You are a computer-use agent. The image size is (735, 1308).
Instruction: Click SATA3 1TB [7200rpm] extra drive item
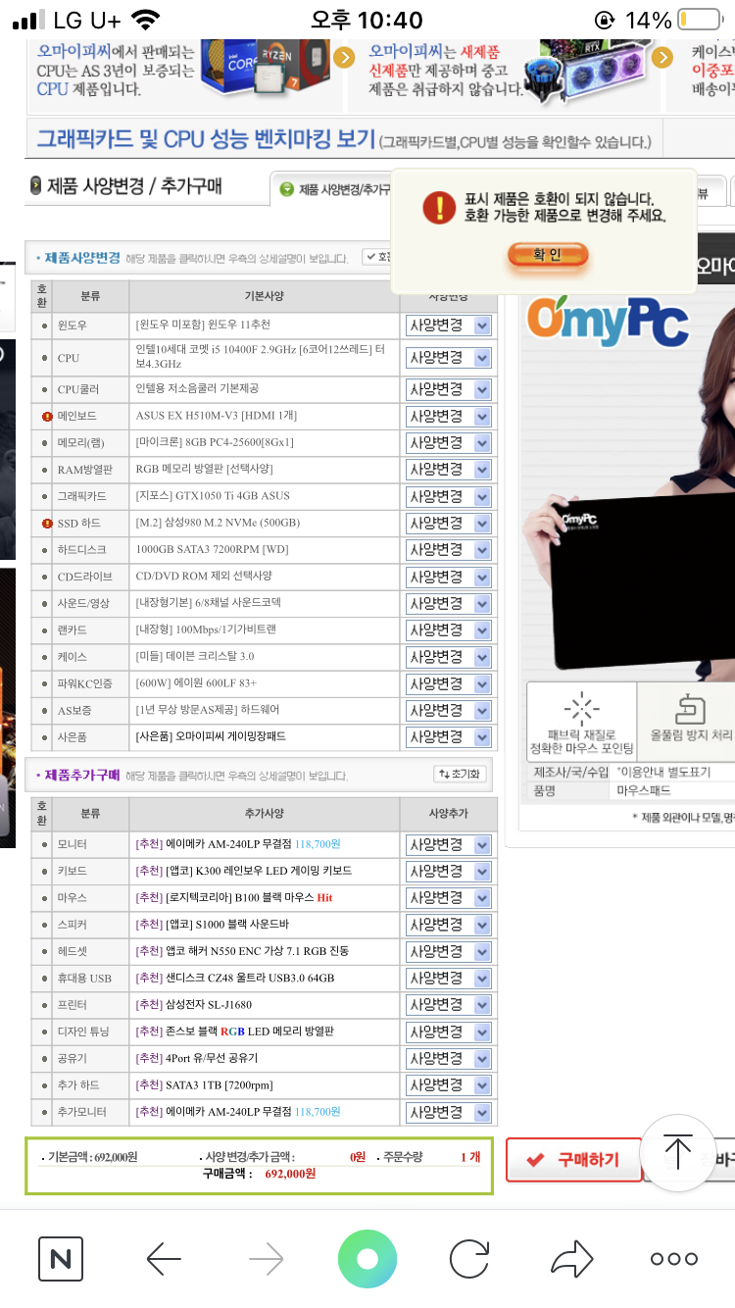(219, 1084)
